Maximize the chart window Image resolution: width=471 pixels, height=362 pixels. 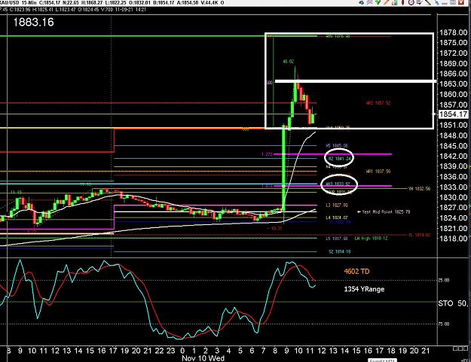pyautogui.click(x=453, y=2)
